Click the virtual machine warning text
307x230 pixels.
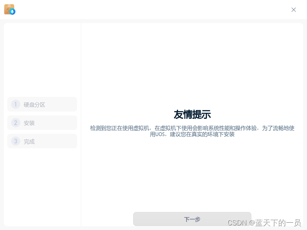point(192,131)
